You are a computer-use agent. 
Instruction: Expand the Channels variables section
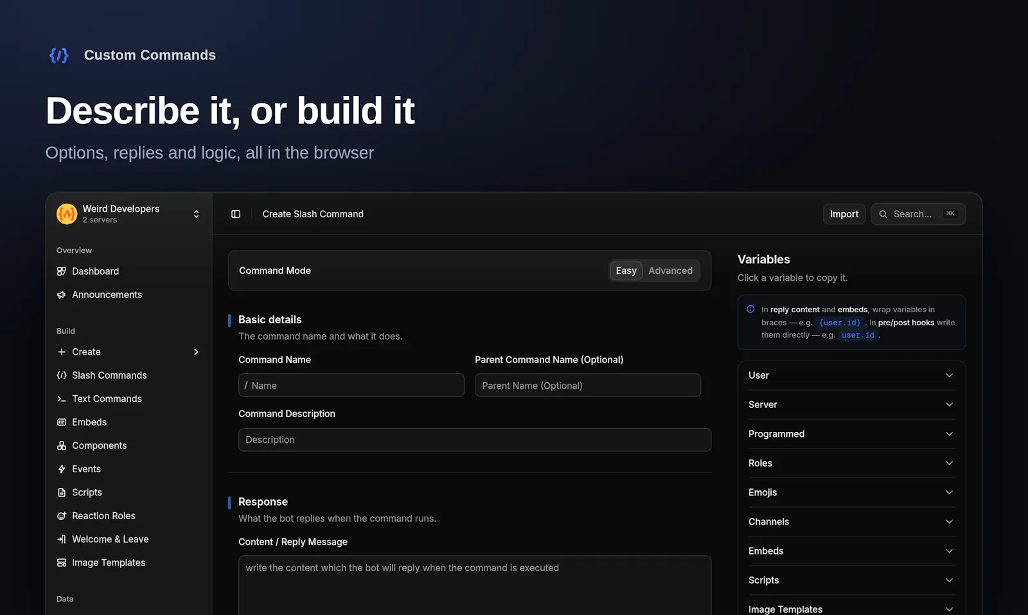click(851, 522)
